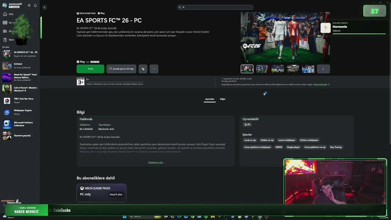Screen dimensions: 391x220
Task: Click the manage game icon beside EA App button
Action: 143,69
